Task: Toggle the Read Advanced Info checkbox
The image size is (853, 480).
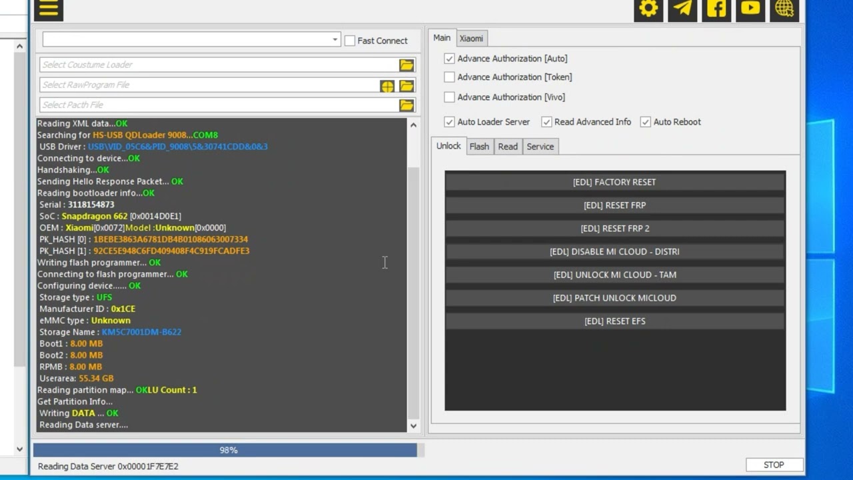Action: (x=547, y=122)
